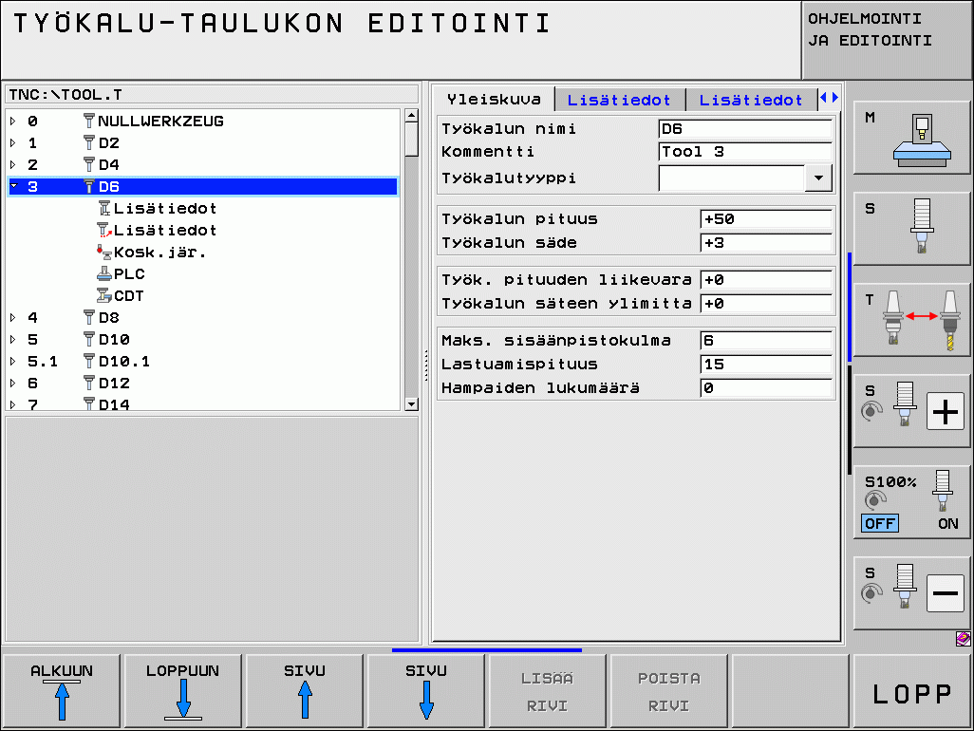Expand tool 6 D12 tree node
This screenshot has width=974, height=731.
click(13, 383)
